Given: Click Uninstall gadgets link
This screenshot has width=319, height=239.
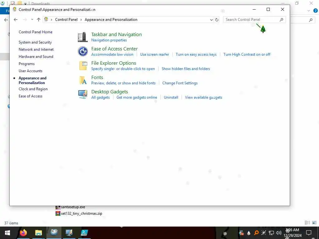Looking at the screenshot, I should pos(171,97).
